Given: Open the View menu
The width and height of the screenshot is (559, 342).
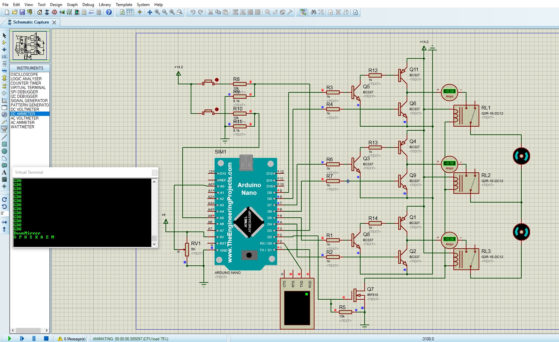Looking at the screenshot, I should click(29, 4).
